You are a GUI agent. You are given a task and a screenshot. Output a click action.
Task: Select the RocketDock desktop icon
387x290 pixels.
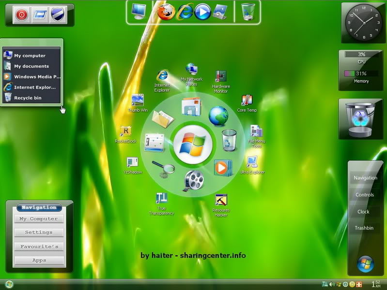click(126, 134)
